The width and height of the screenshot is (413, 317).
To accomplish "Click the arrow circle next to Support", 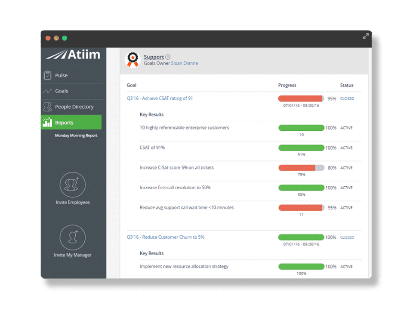I will click(168, 57).
